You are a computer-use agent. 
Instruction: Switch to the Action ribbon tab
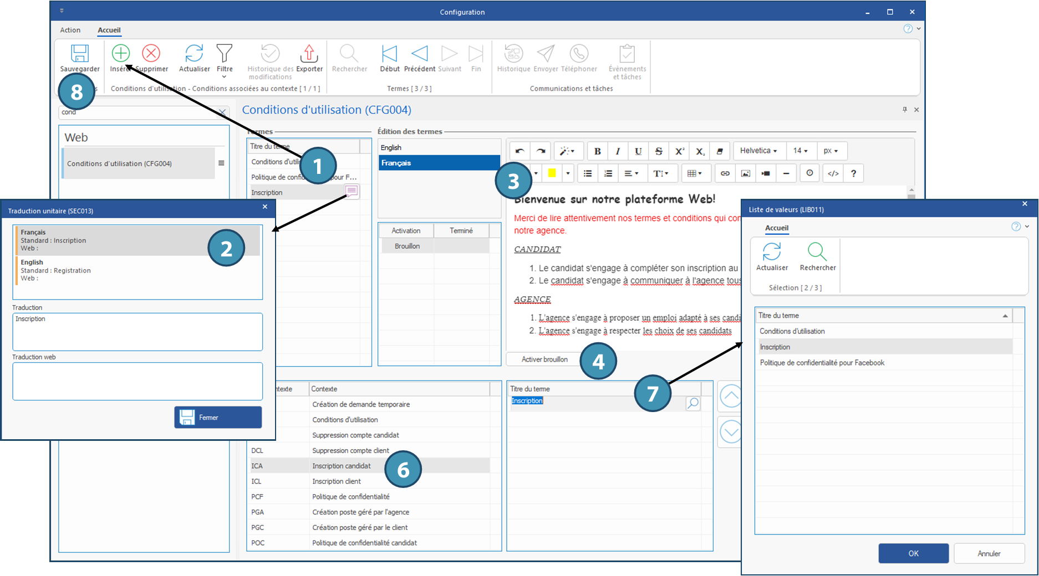point(70,30)
